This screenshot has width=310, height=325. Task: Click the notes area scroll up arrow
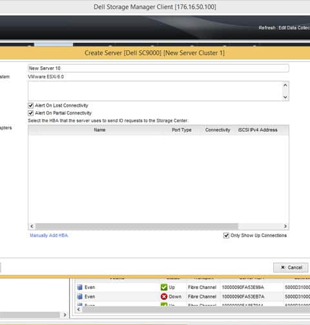point(285,85)
